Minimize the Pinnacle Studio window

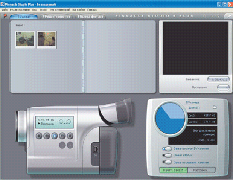[x=219, y=4]
